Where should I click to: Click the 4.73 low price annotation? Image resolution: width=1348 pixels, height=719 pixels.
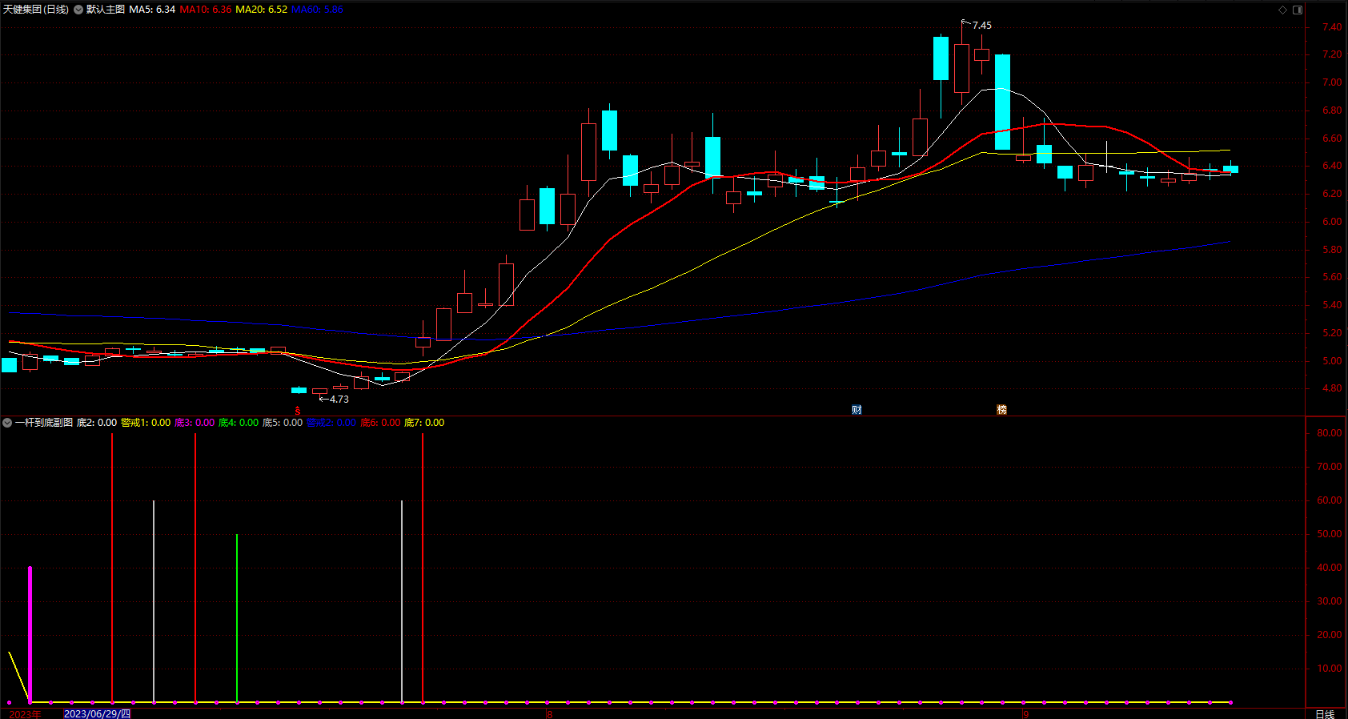[339, 400]
